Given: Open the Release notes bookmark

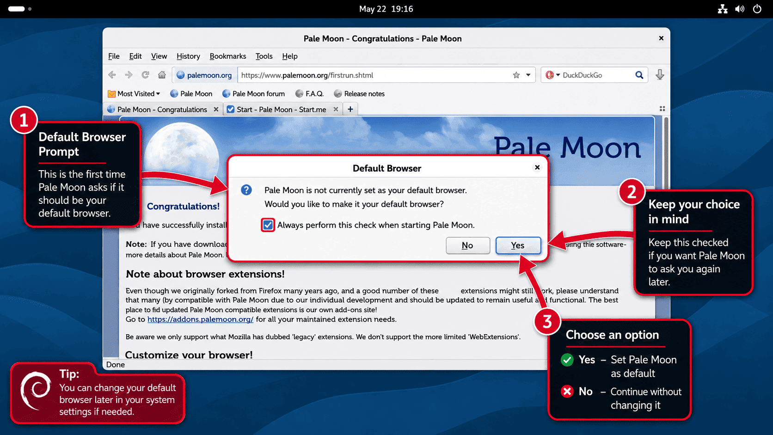Looking at the screenshot, I should (359, 94).
